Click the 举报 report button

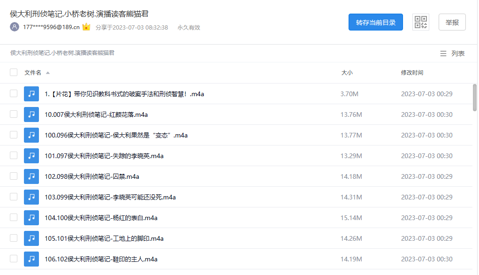point(451,22)
